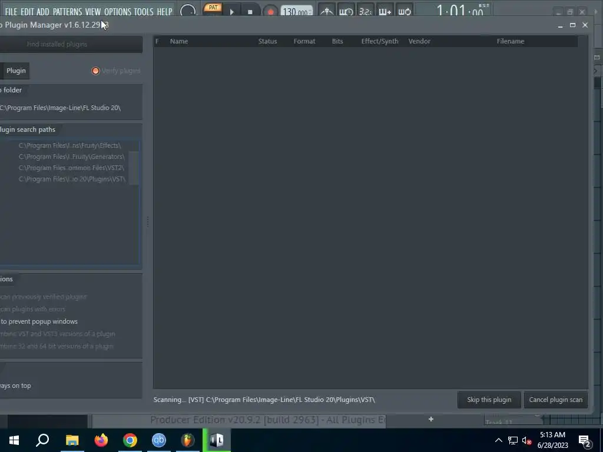Switch to FL Studio fruit icon in taskbar
Screen dimensions: 603x452
coord(188,440)
